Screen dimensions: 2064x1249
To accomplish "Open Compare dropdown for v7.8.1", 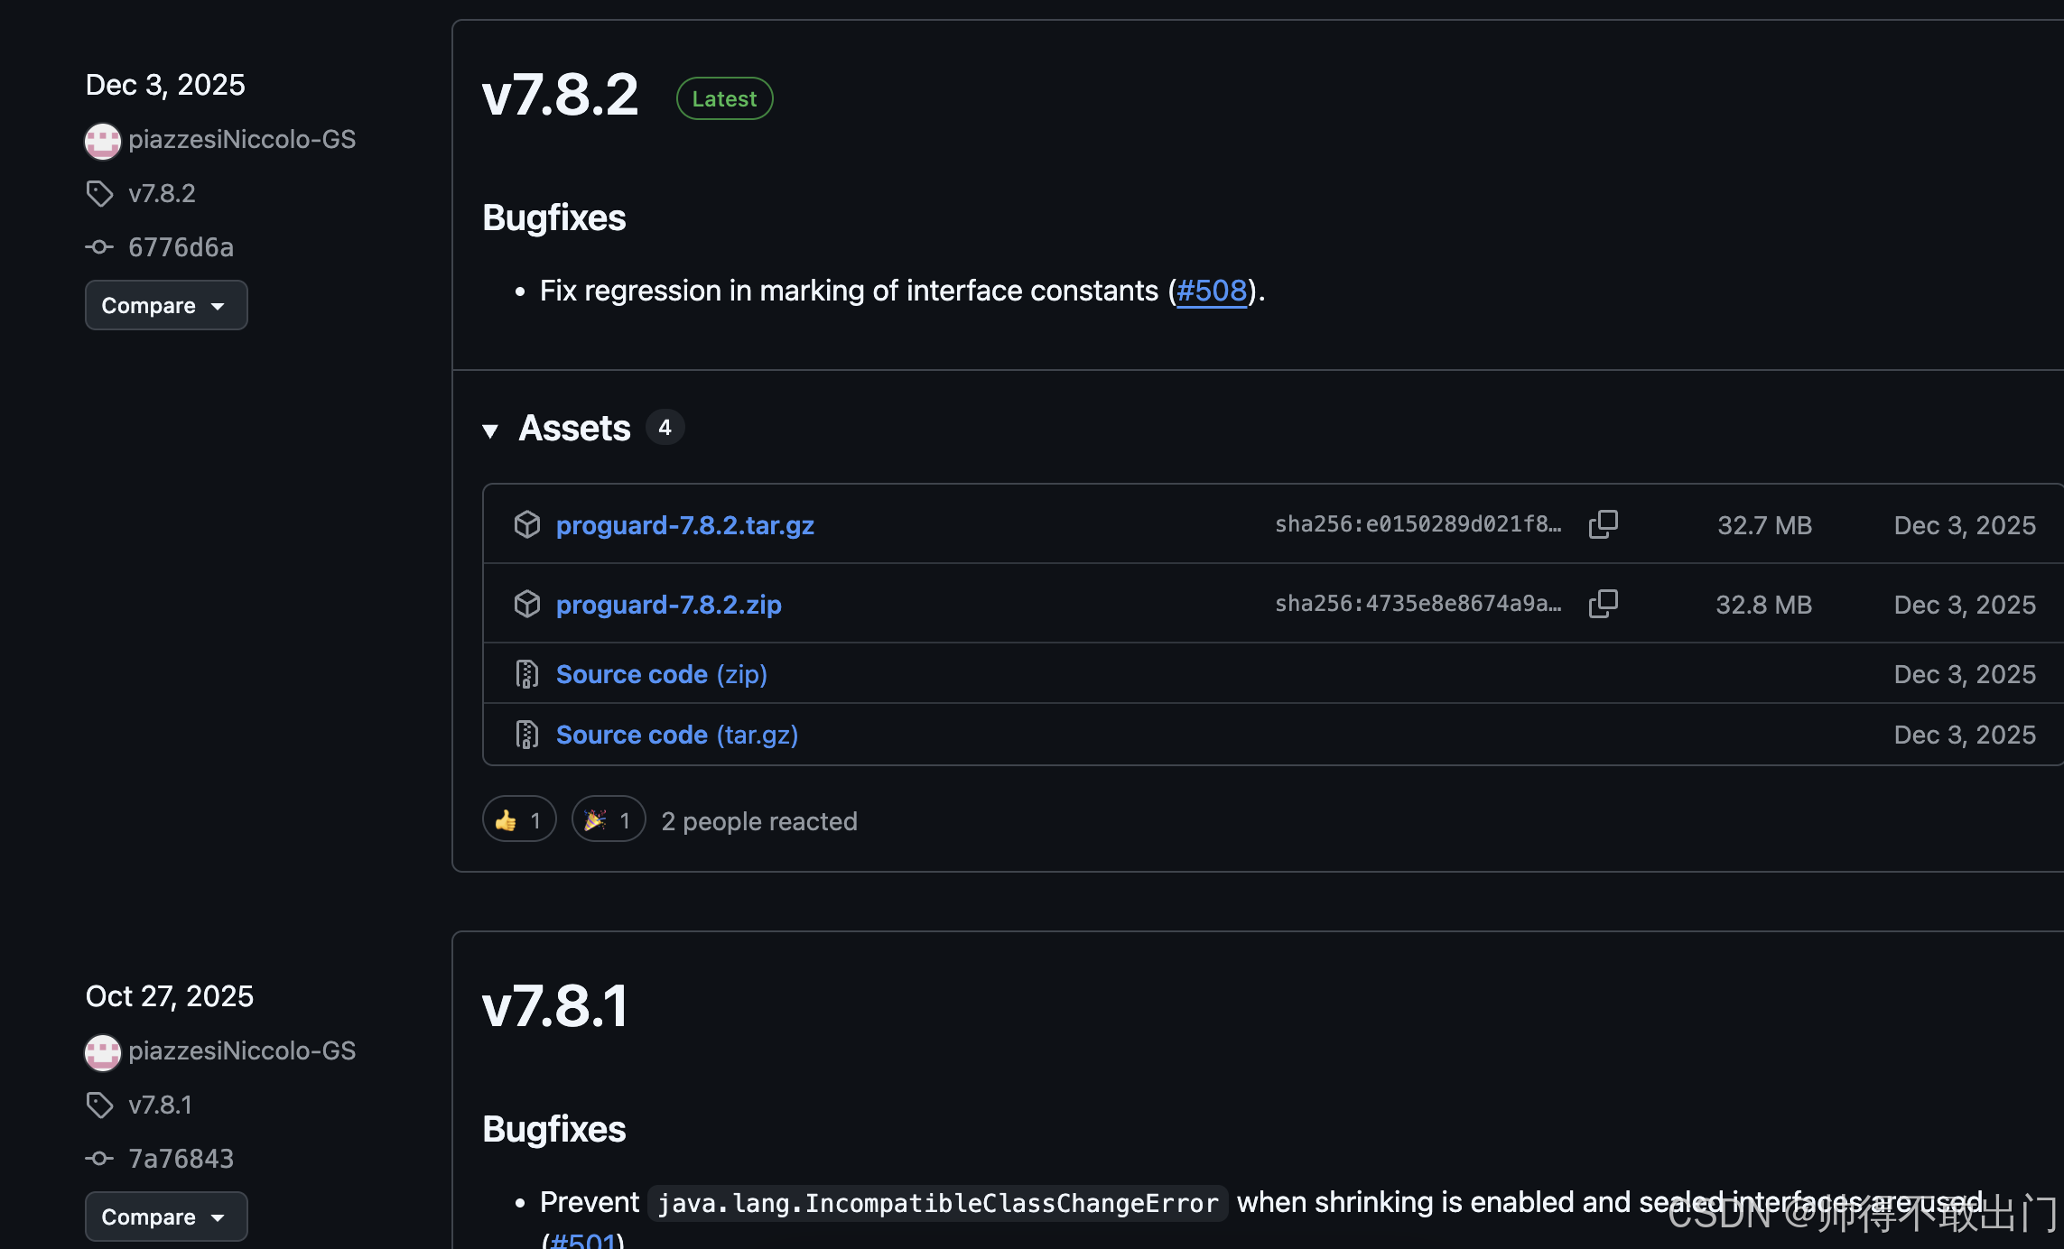I will pos(165,1217).
